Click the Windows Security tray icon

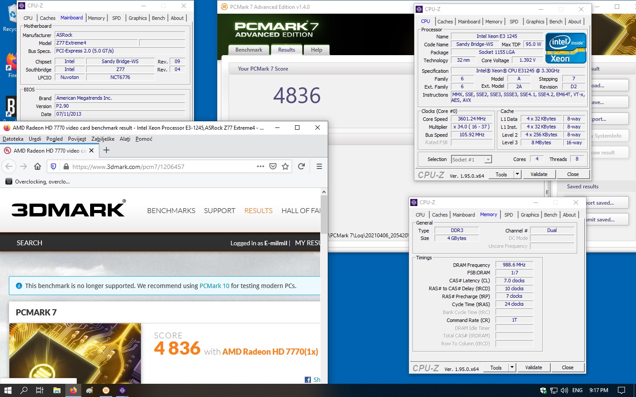coord(543,390)
